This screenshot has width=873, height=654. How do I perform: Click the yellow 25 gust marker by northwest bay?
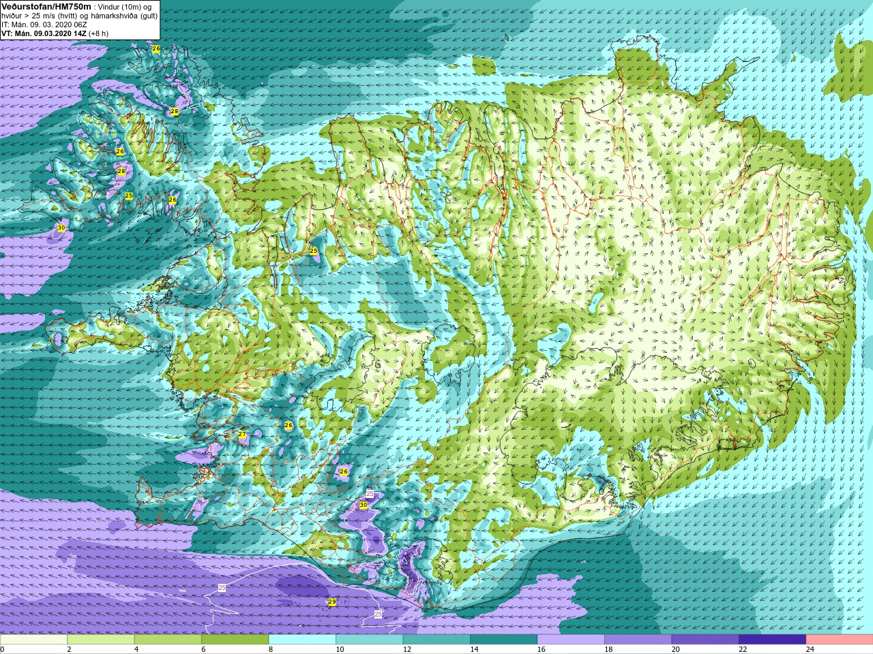point(314,251)
